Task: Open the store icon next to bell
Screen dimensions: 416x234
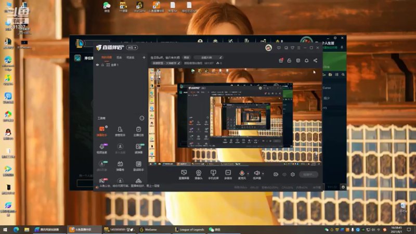Action: coord(298,60)
